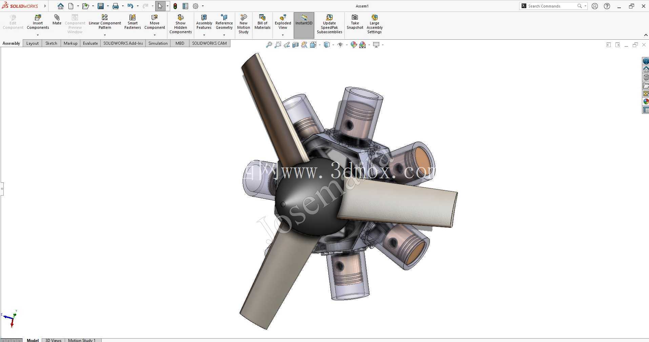Open Options via the gear icon

(196, 6)
